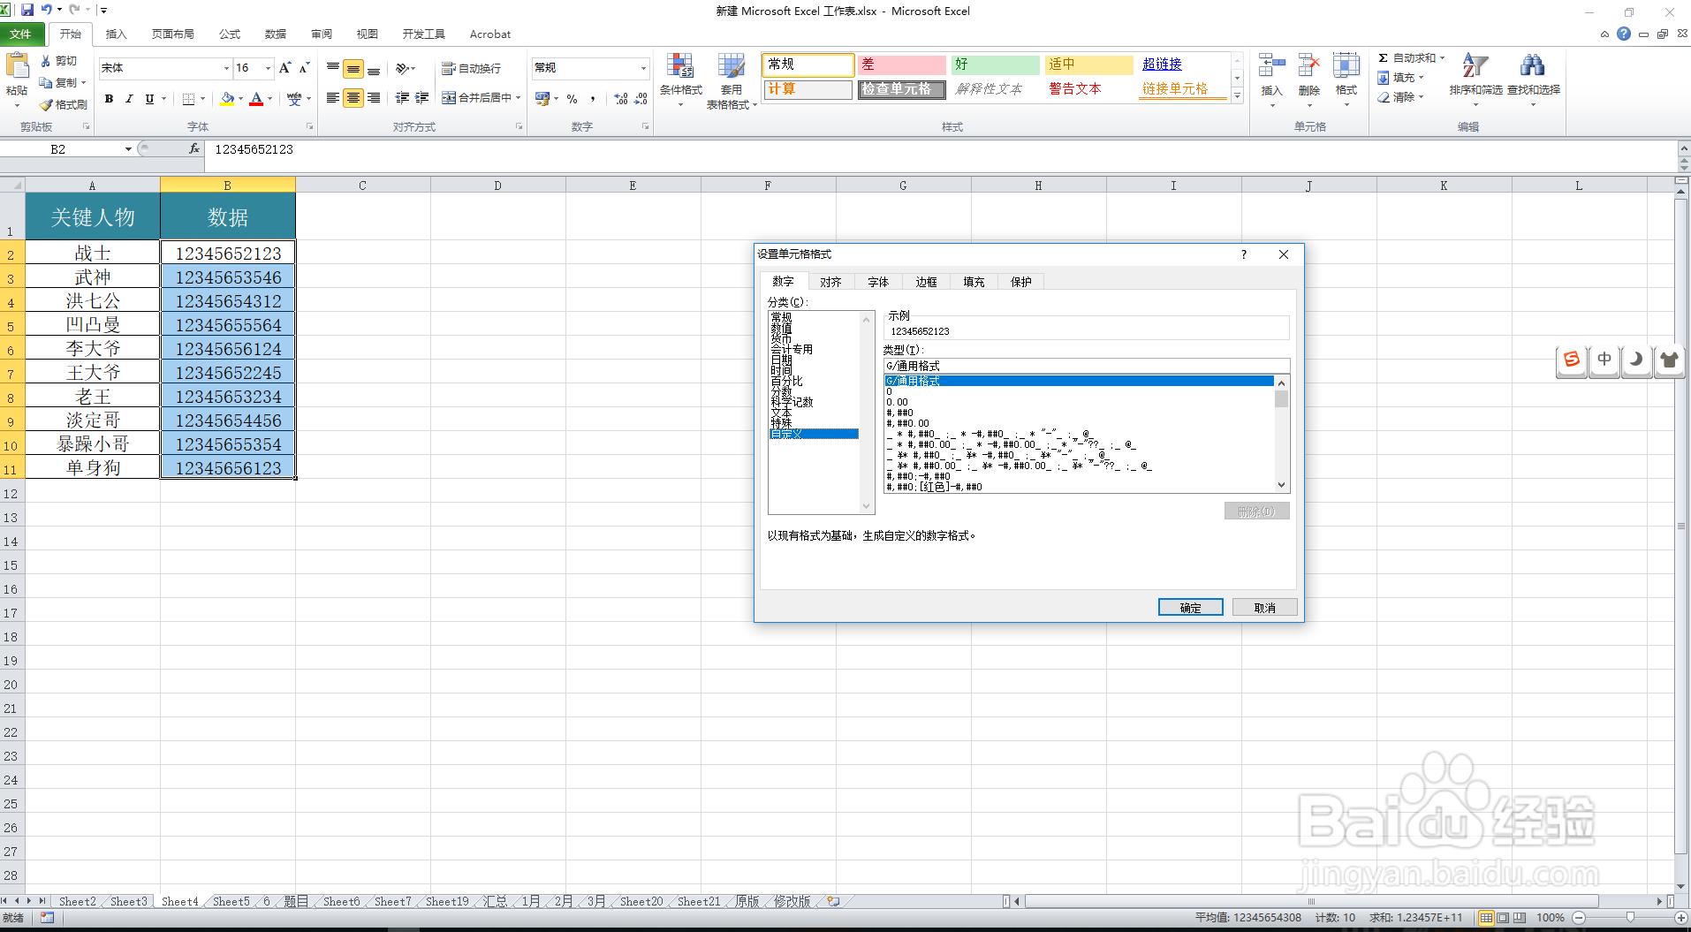Open the number format dropdown (常规)
The height and width of the screenshot is (932, 1691).
(643, 68)
